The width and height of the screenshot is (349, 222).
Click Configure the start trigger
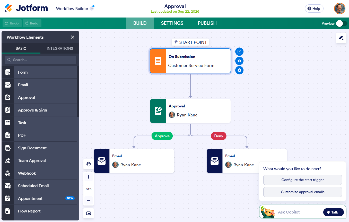click(303, 180)
